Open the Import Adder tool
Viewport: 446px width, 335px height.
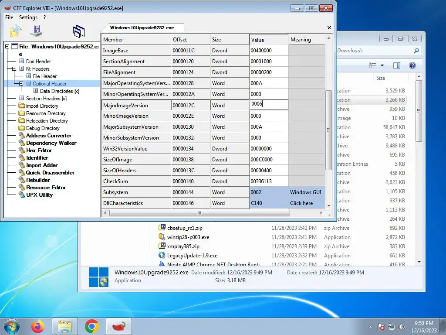click(42, 165)
